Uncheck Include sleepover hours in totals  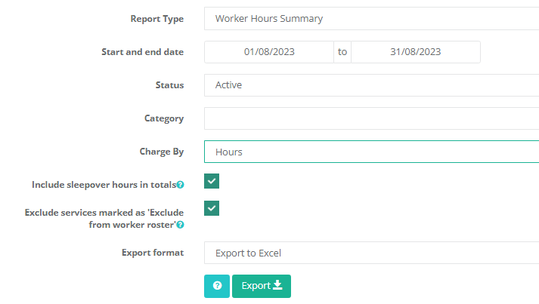tap(212, 181)
